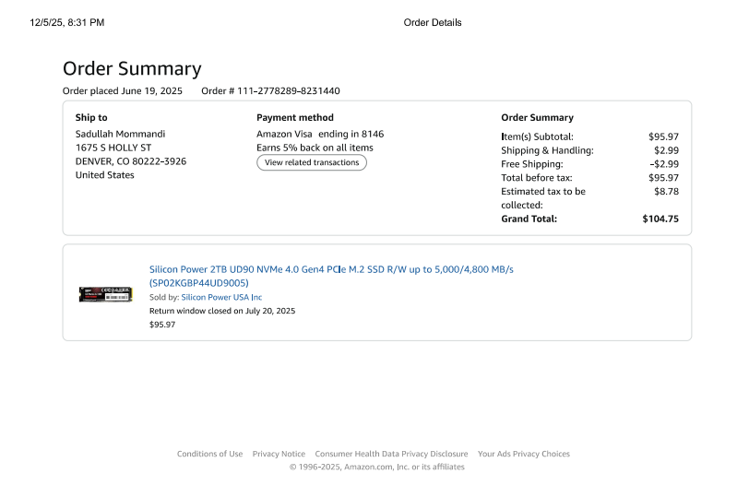Open the Silicon Power USA Inc seller link
749x486 pixels.
(221, 298)
